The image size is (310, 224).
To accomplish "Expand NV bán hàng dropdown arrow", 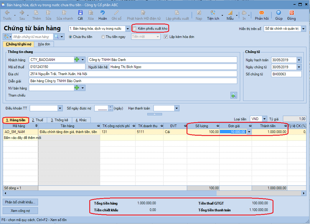I will [x=83, y=88].
